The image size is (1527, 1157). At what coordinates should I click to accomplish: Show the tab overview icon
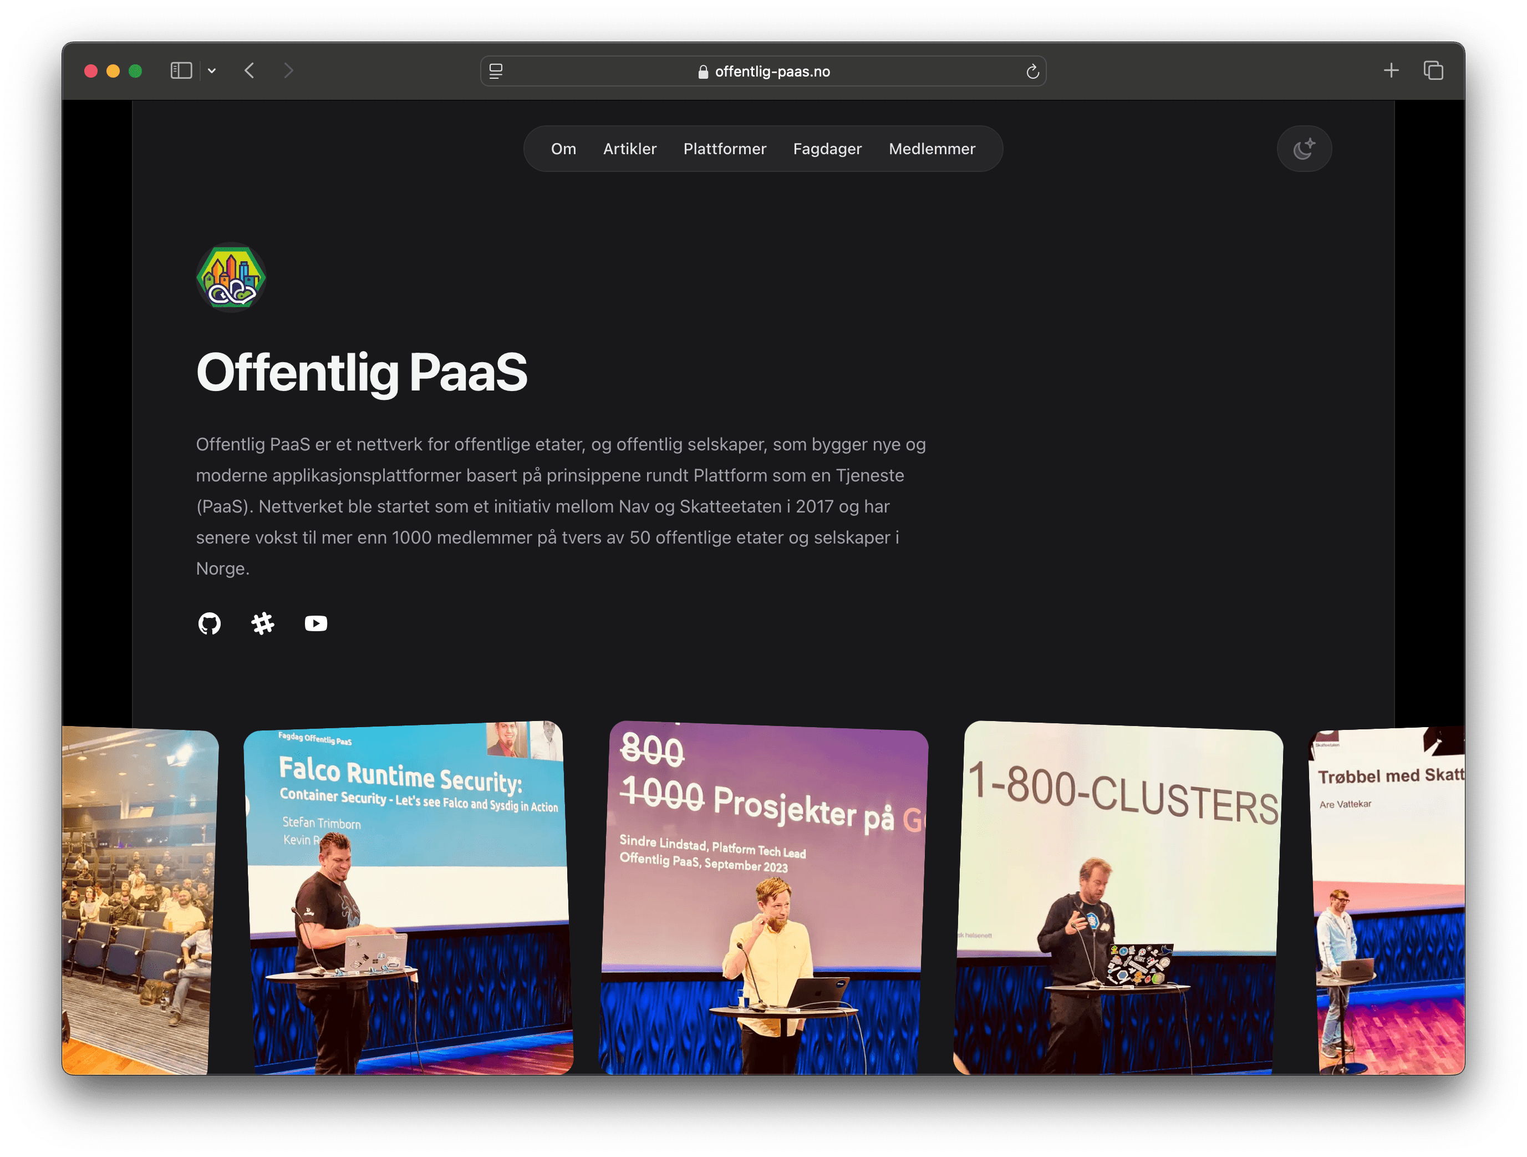(1433, 70)
